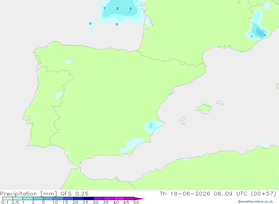Select the 2–5 mm legend color swatch
The height and width of the screenshot is (204, 279).
tap(38, 198)
